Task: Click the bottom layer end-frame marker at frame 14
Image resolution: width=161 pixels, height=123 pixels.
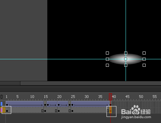Action: coord(42,111)
